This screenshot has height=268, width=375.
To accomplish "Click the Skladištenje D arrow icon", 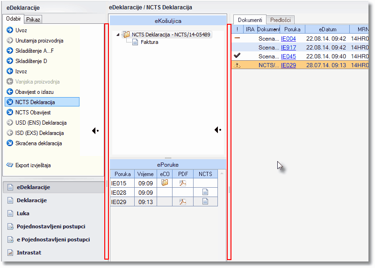I will click(x=10, y=61).
